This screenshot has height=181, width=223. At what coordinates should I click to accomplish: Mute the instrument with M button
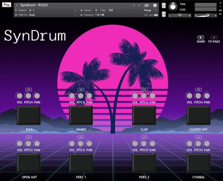164,14
